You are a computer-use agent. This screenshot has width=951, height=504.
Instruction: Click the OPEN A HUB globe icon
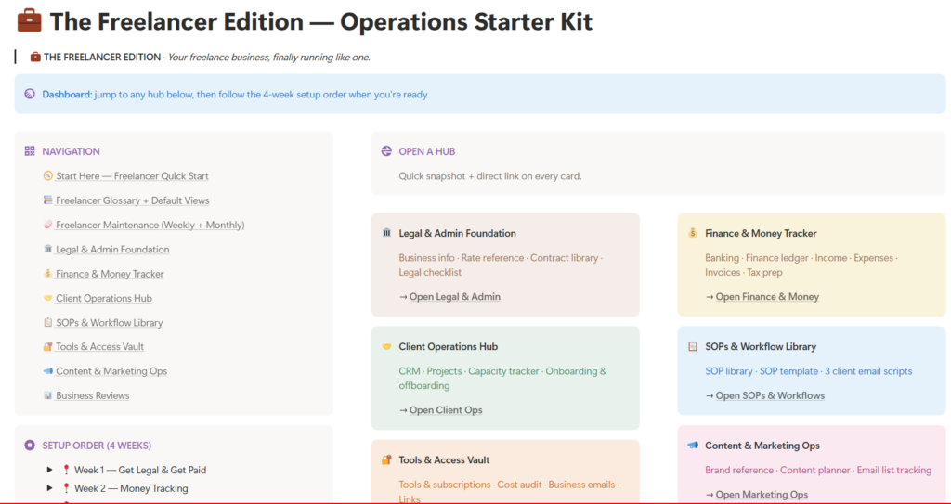click(386, 151)
